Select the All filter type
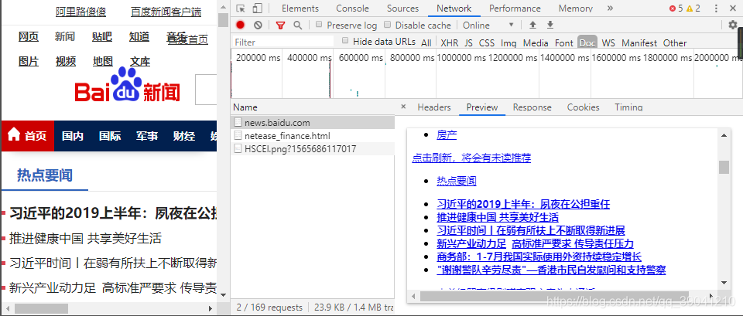Screen dimensions: 743x316 point(426,43)
